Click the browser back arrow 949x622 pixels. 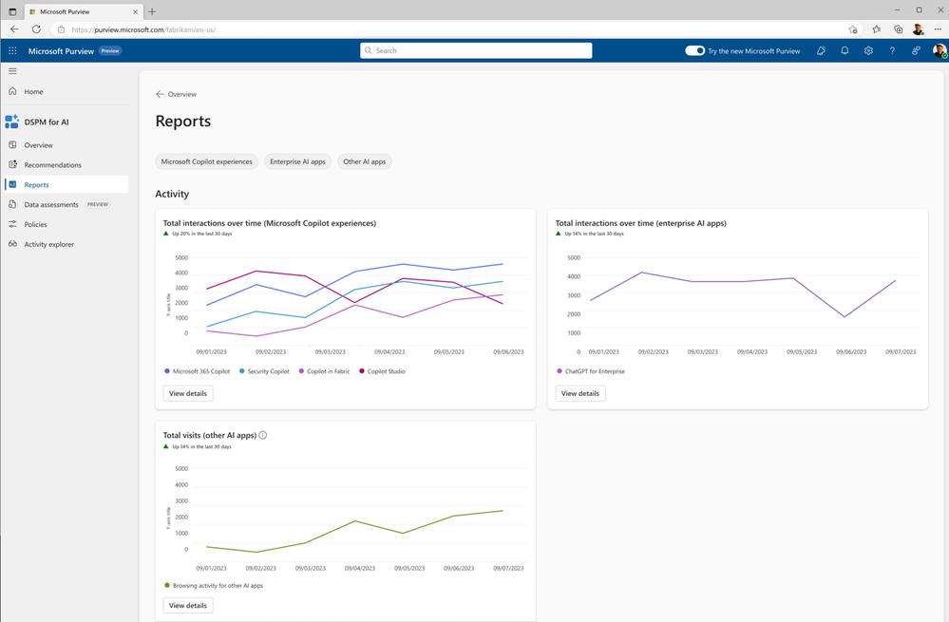[14, 29]
